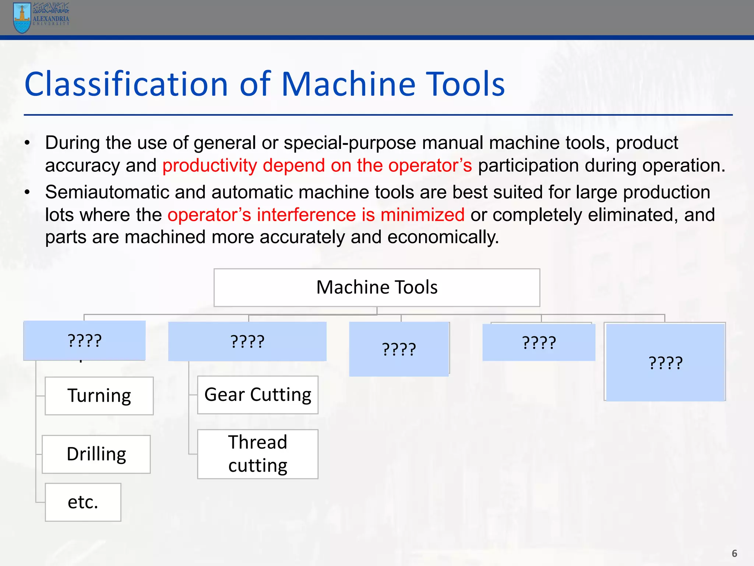The height and width of the screenshot is (566, 754).
Task: Click the blue divider line under the title
Action: [378, 115]
